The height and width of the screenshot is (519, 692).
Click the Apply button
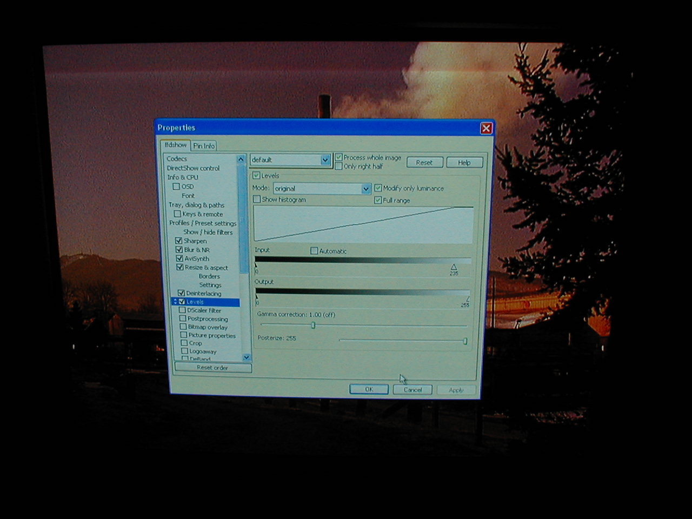click(x=456, y=390)
